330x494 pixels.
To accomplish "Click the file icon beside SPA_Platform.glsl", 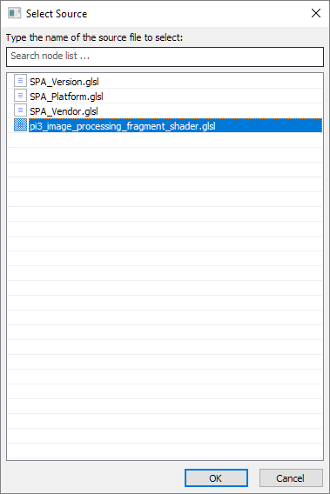I will 20,96.
